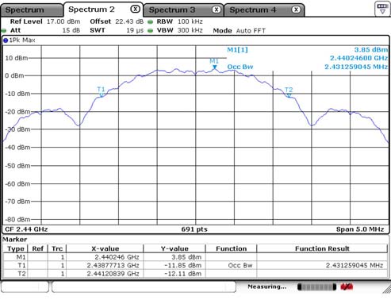Click the Trc column header
Image resolution: width=391 pixels, height=304 pixels.
[x=57, y=248]
